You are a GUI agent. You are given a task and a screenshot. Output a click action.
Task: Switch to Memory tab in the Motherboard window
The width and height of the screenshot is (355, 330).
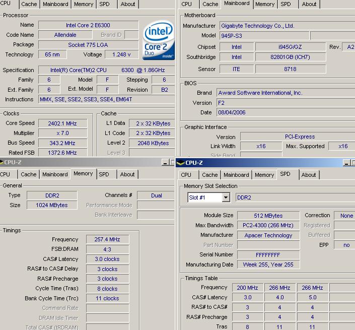[265, 5]
